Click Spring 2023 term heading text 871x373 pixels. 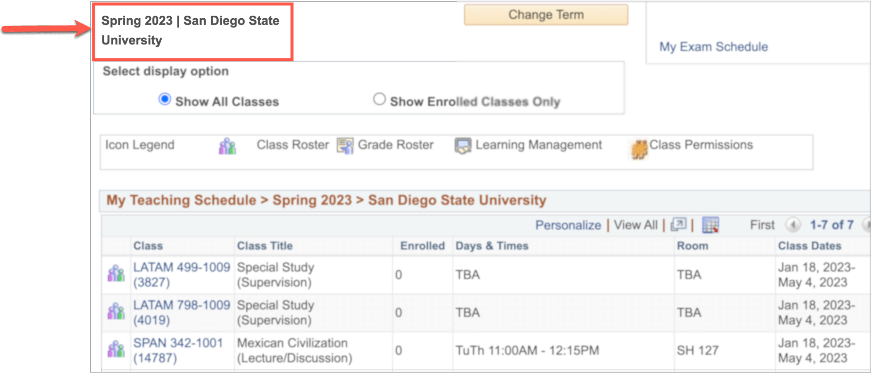coord(190,30)
